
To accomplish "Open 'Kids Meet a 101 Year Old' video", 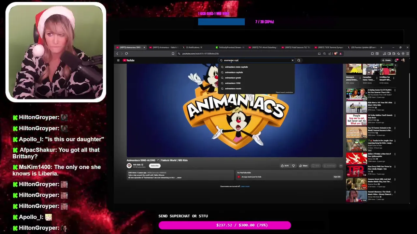I will tap(356, 107).
